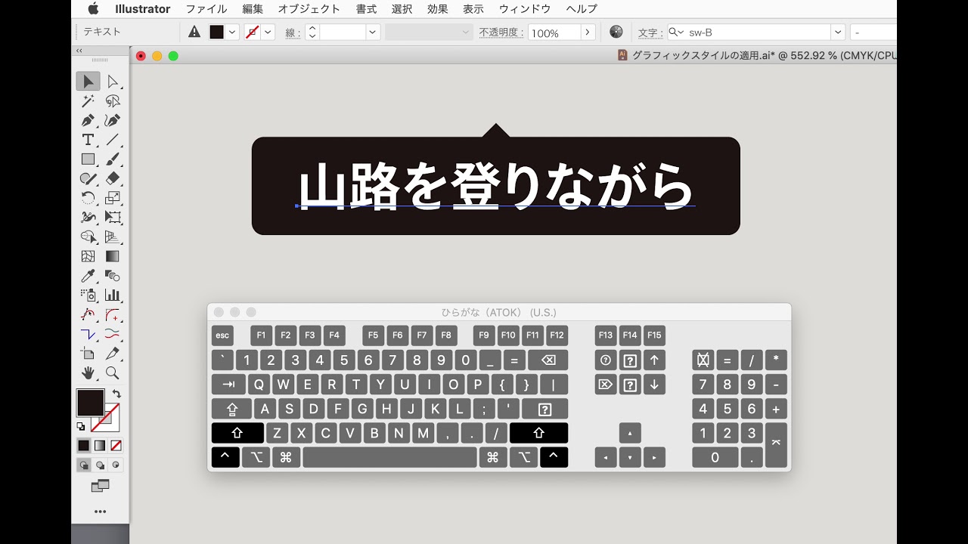Set paint mode to Gradient
Screen dimensions: 968x544
pos(100,446)
